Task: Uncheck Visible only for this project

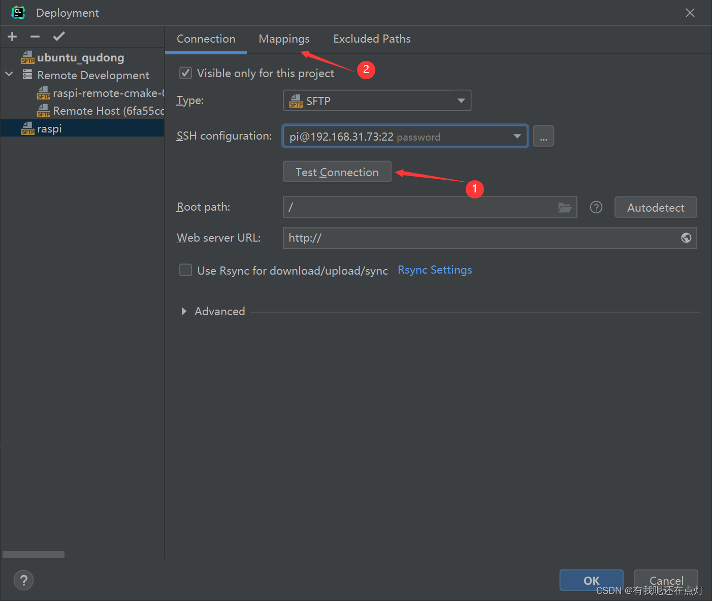Action: 185,73
